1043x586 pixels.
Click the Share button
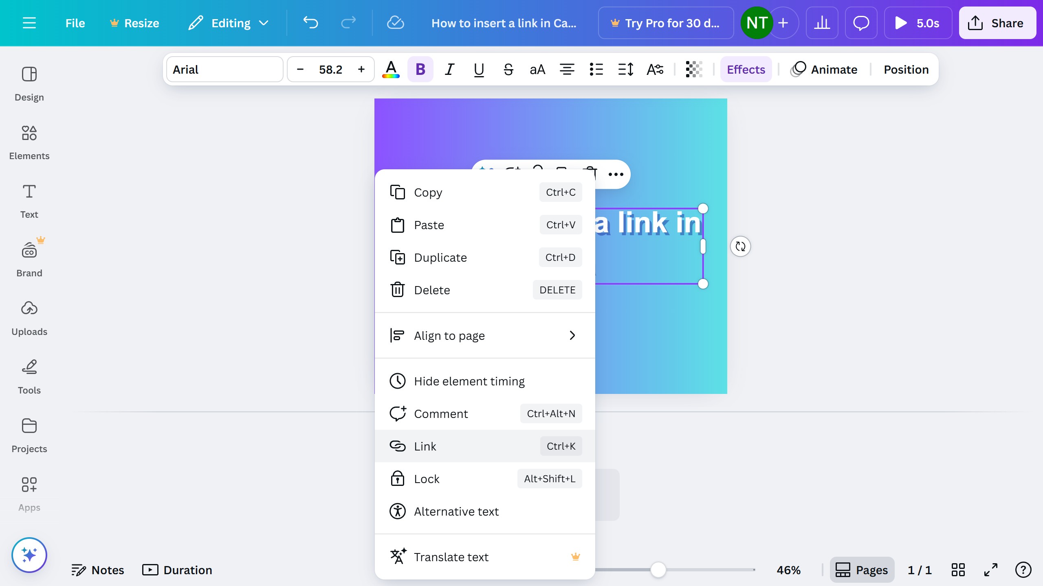[x=997, y=23]
